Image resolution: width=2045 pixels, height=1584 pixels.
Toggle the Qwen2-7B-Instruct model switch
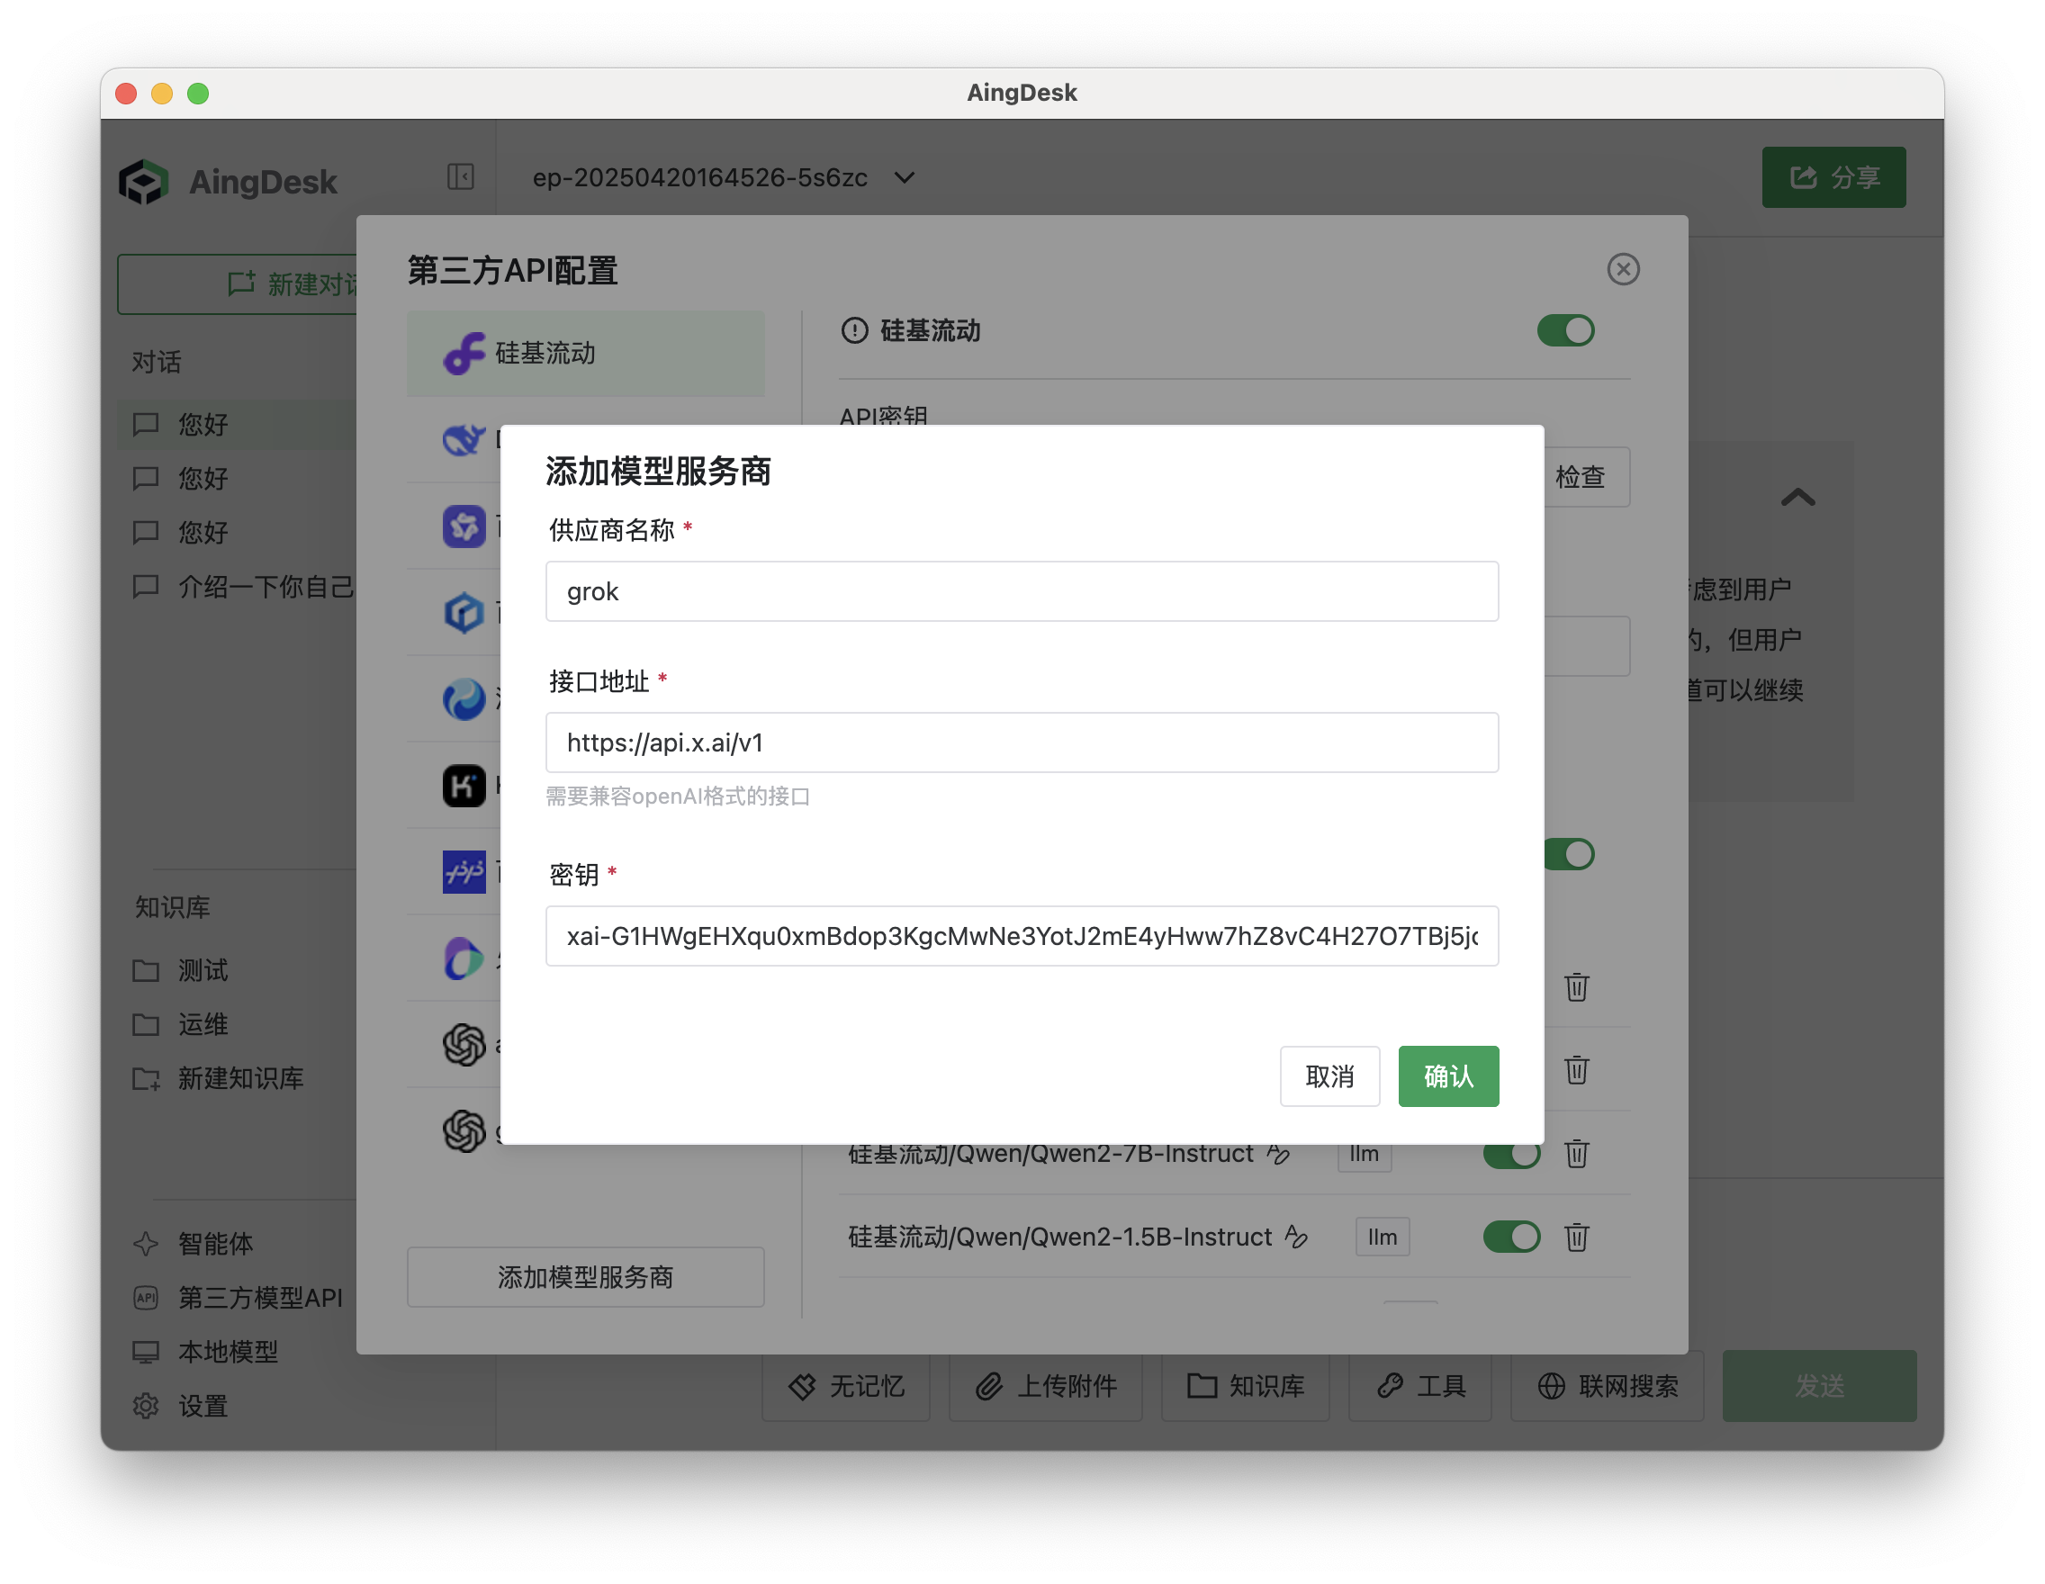(x=1510, y=1156)
